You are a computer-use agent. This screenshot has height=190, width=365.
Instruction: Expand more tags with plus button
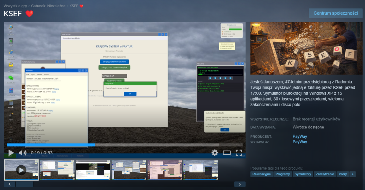(x=353, y=174)
